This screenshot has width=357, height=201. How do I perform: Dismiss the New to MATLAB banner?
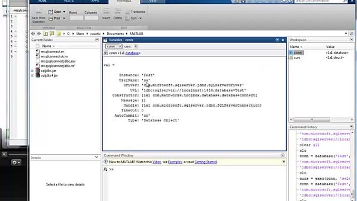[x=284, y=161]
